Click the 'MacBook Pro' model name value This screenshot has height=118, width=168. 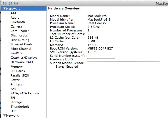click(x=97, y=16)
